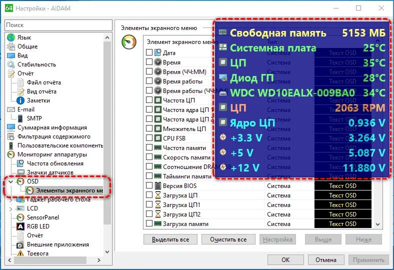This screenshot has height=270, width=394.
Task: Click the Настройка button
Action: pyautogui.click(x=277, y=239)
